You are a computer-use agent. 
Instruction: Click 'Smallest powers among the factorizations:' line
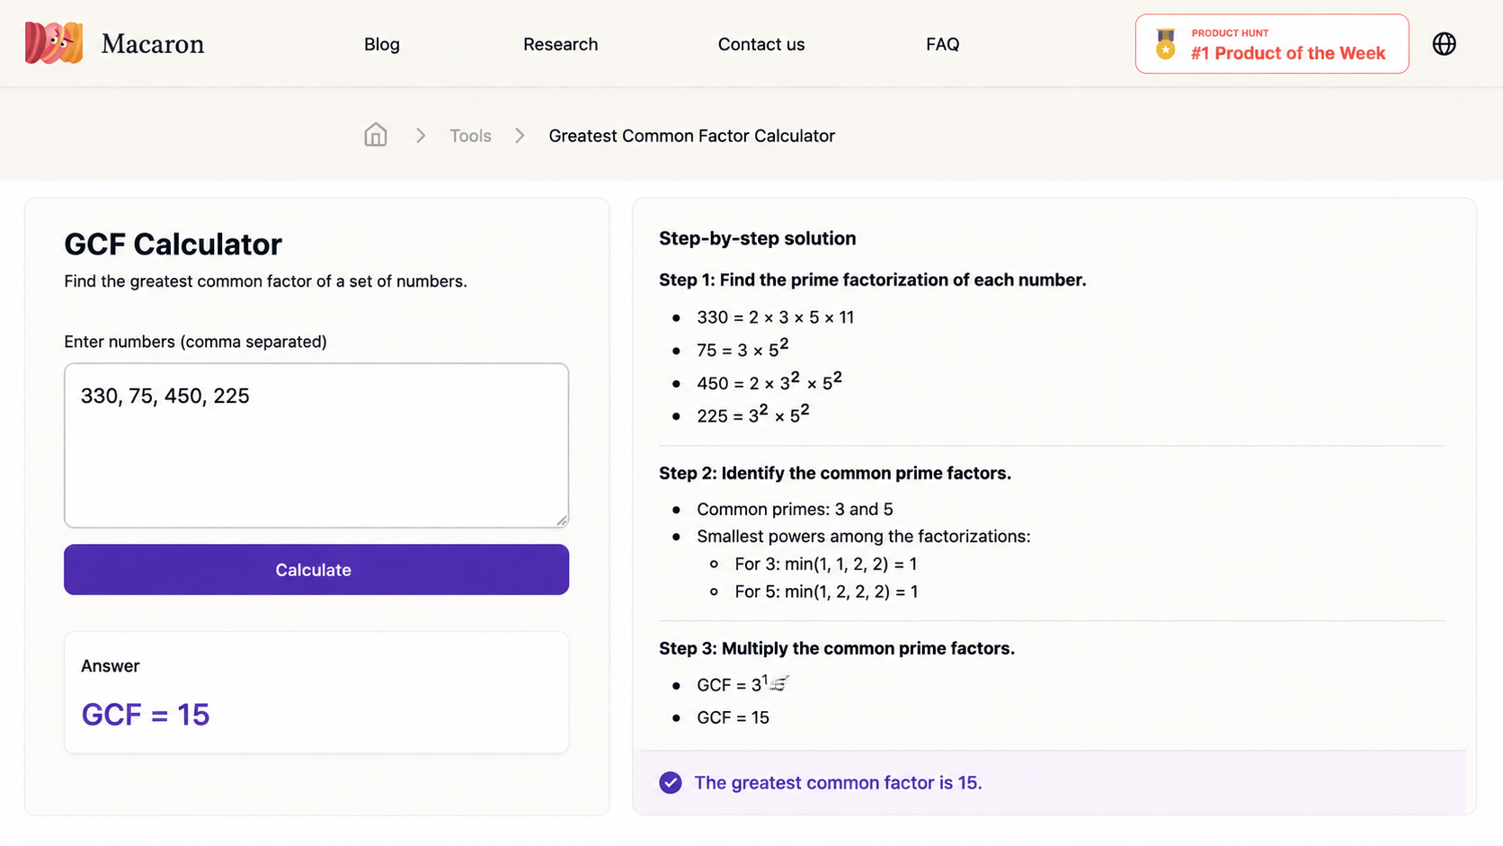tap(863, 537)
